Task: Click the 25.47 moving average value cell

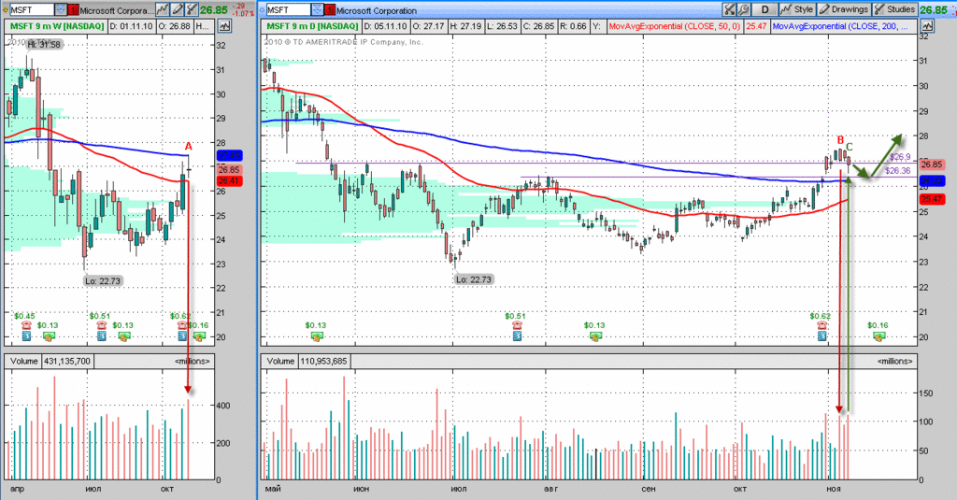Action: click(x=756, y=26)
